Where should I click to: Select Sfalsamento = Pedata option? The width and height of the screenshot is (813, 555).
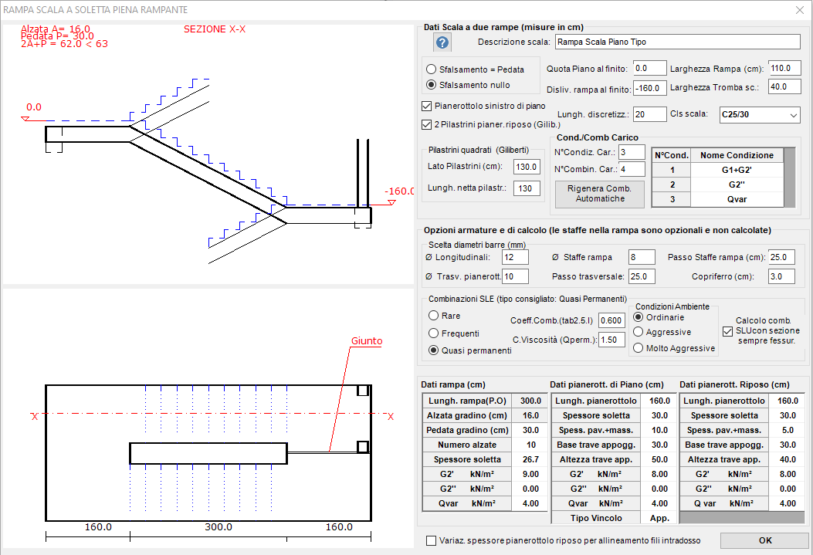tap(431, 69)
